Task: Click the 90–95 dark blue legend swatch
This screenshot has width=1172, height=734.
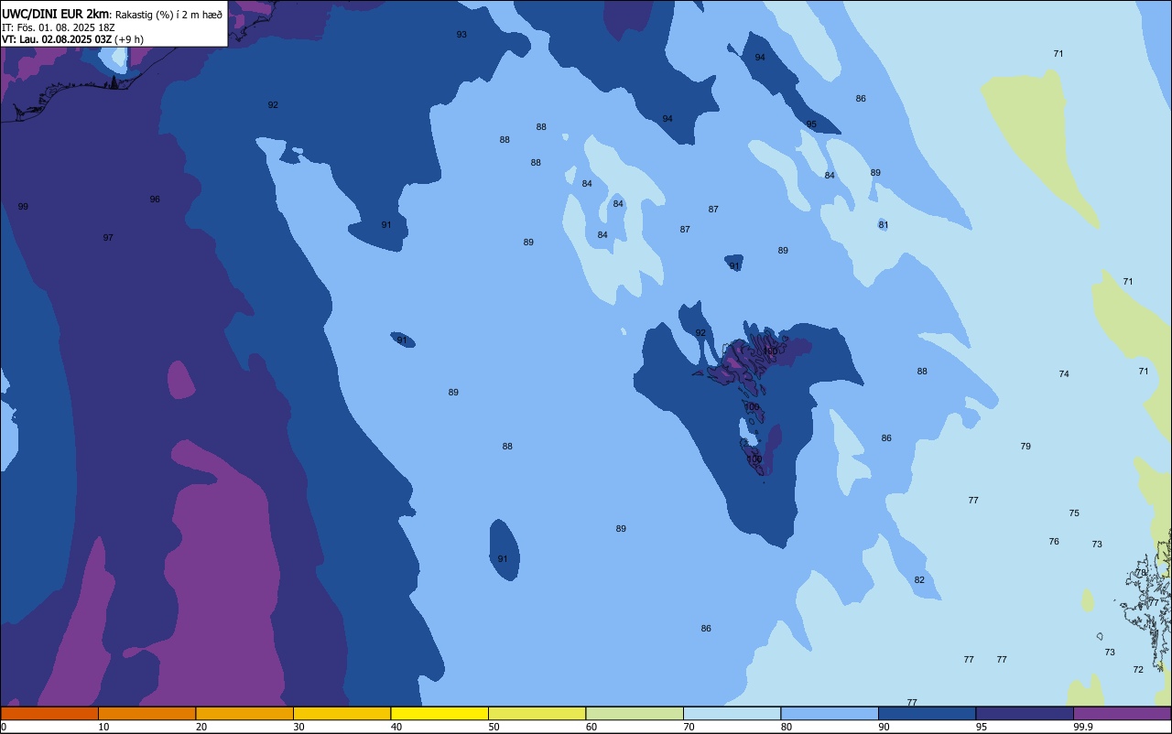Action: coord(927,713)
